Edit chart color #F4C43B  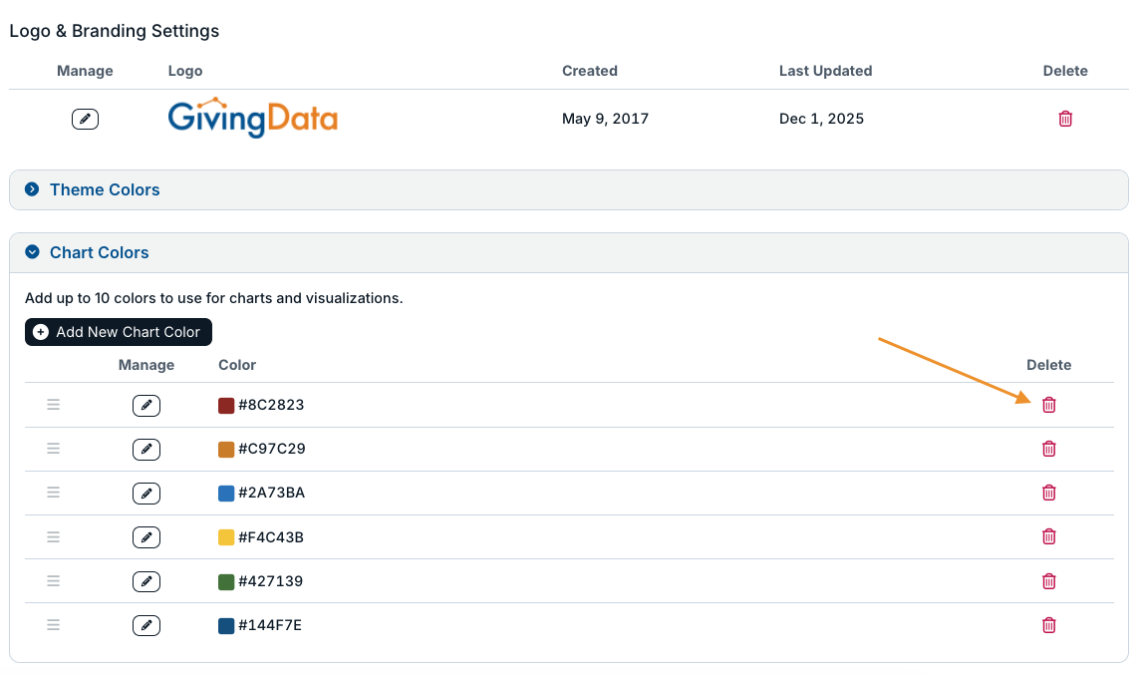pyautogui.click(x=145, y=537)
